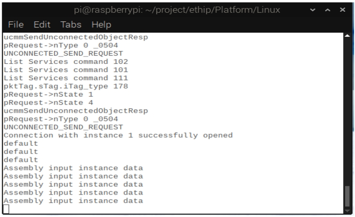Click the 'pRequest->nState 1' output line
Image resolution: width=355 pixels, height=217 pixels.
pyautogui.click(x=48, y=95)
